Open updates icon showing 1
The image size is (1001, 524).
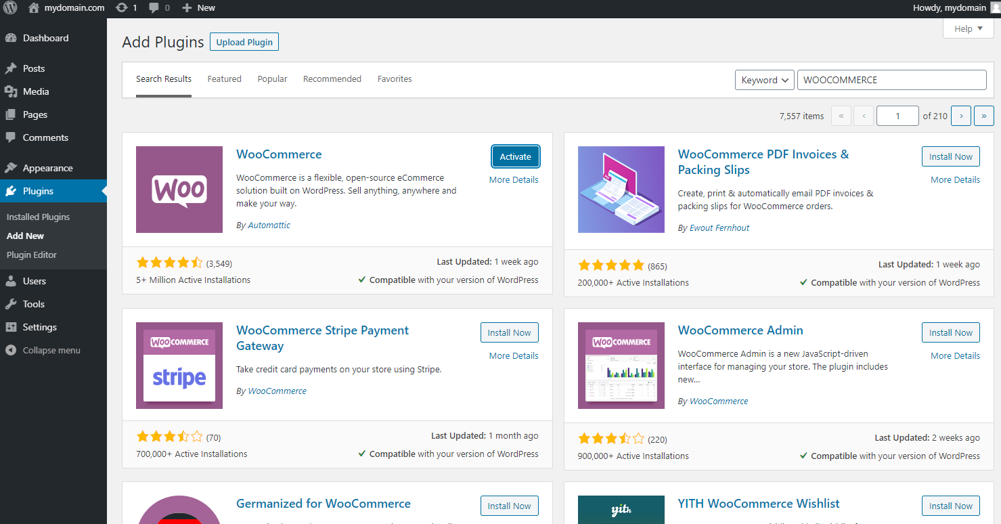pos(121,8)
